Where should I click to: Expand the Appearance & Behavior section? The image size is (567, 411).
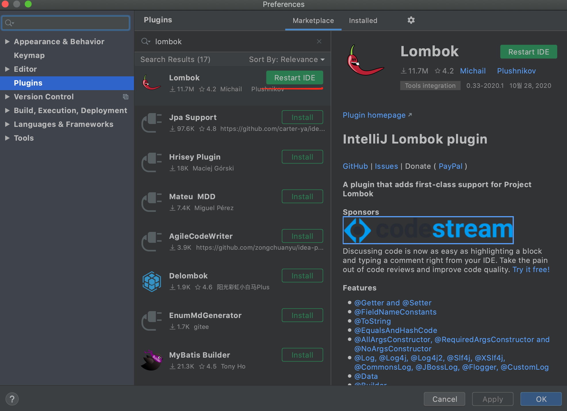click(7, 42)
